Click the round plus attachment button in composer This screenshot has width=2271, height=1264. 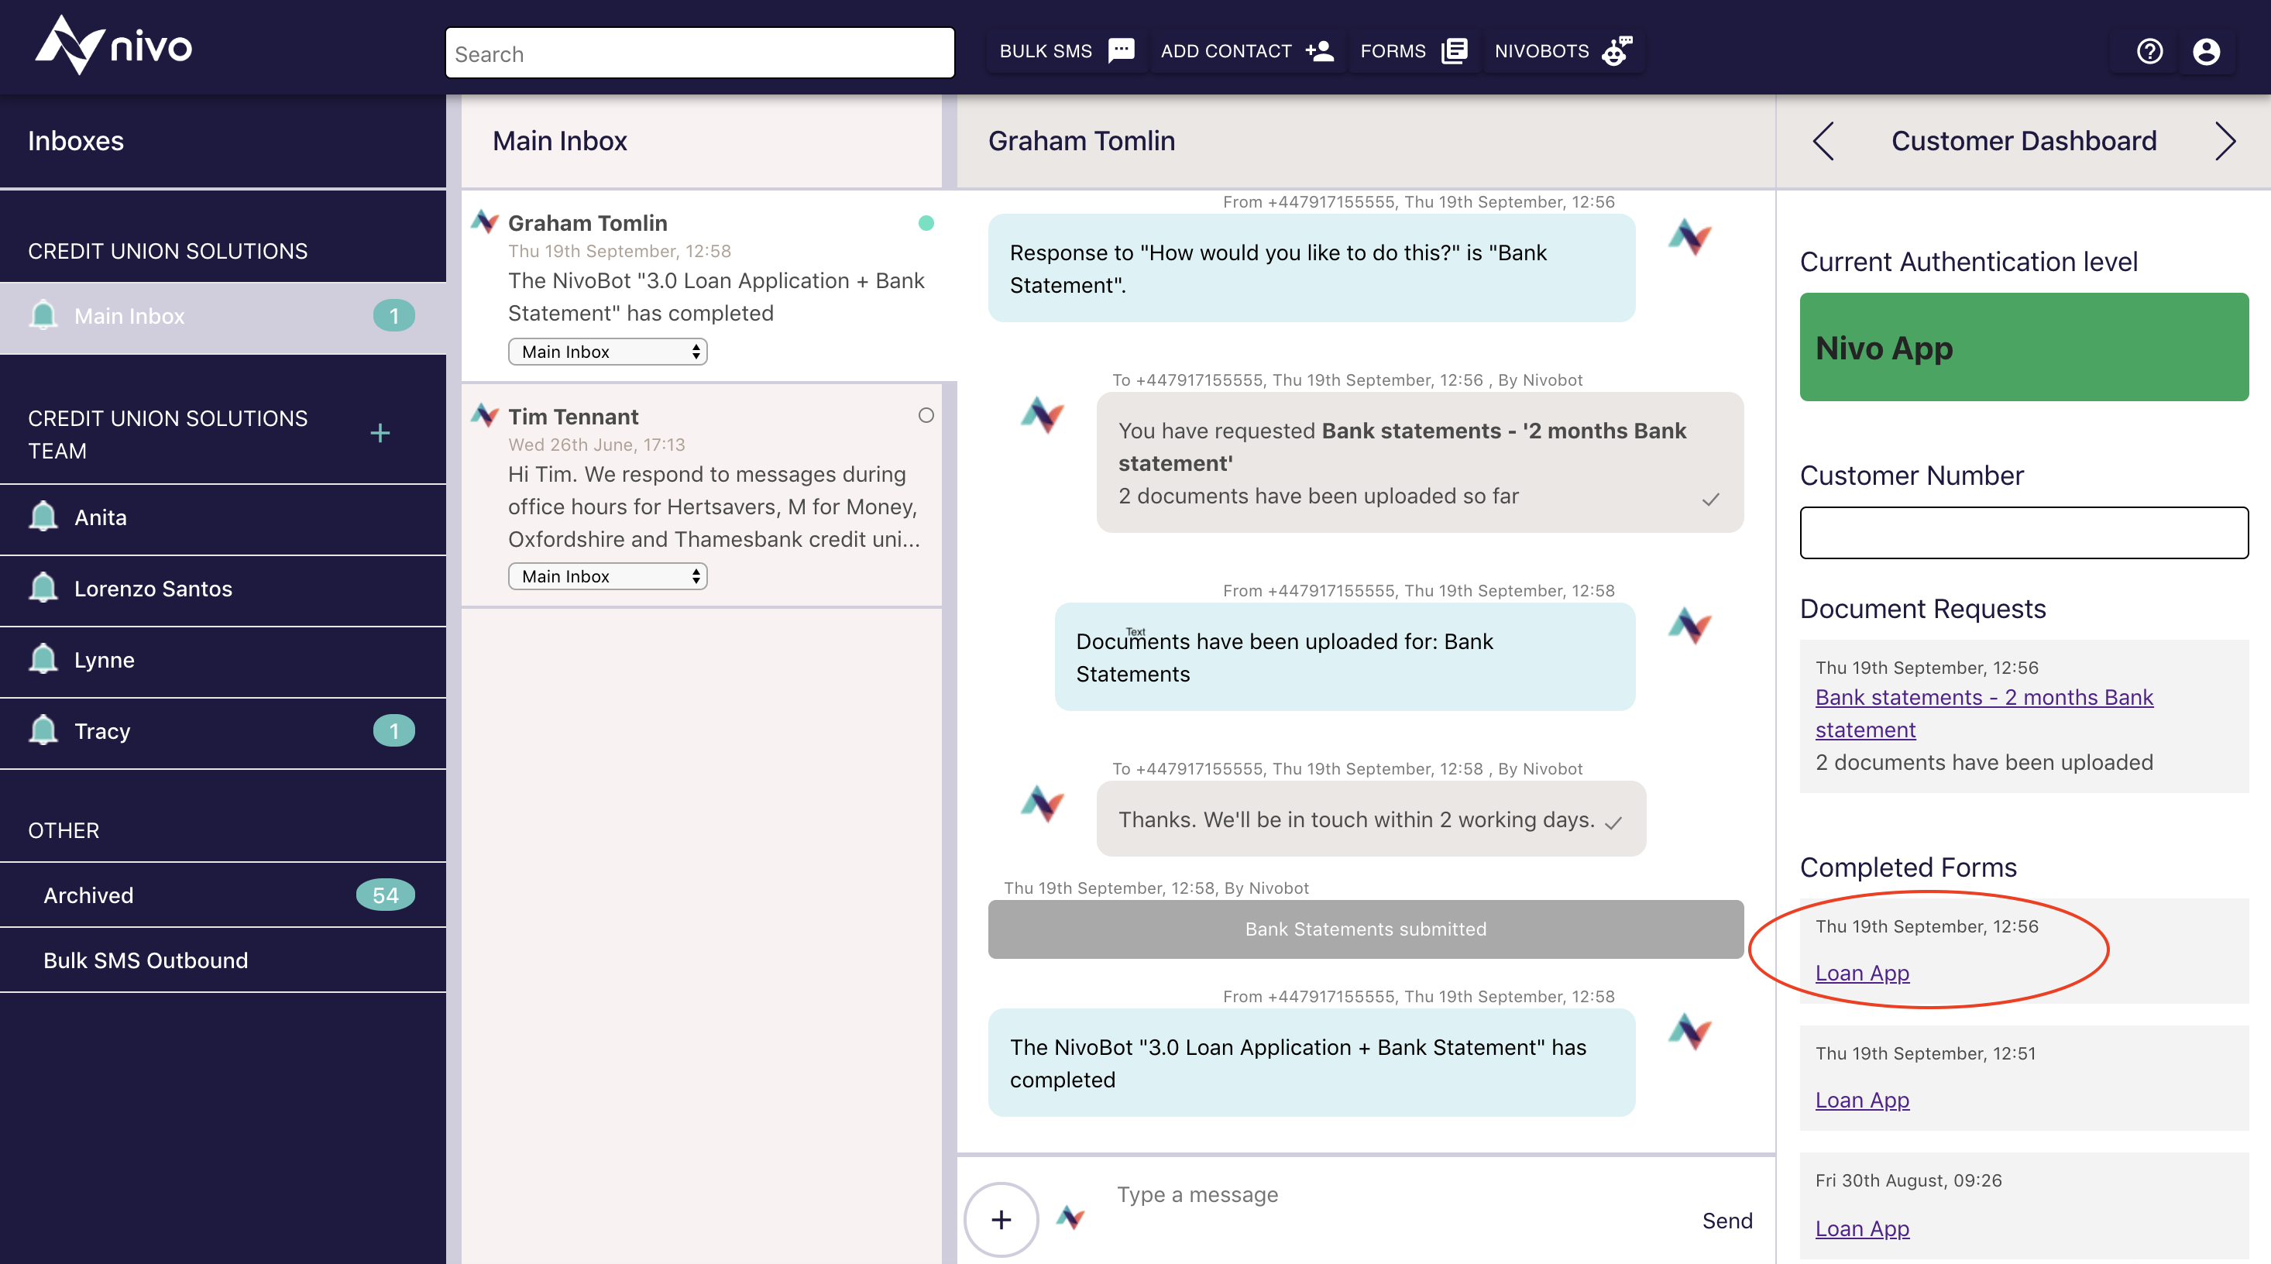(1001, 1219)
